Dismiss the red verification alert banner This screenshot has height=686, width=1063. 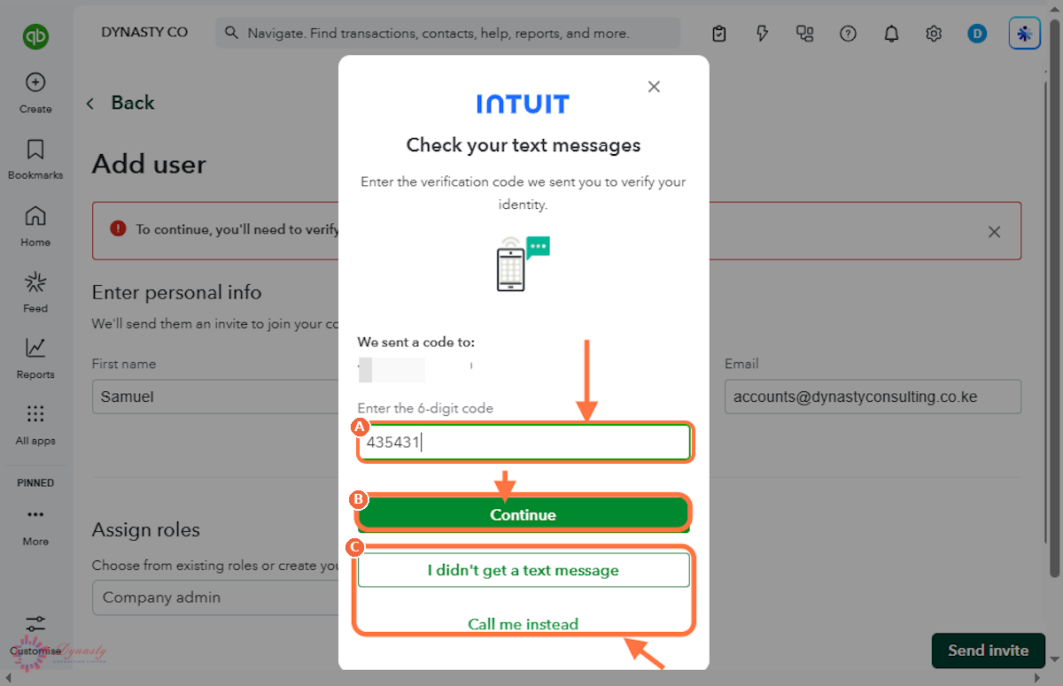[x=994, y=232]
